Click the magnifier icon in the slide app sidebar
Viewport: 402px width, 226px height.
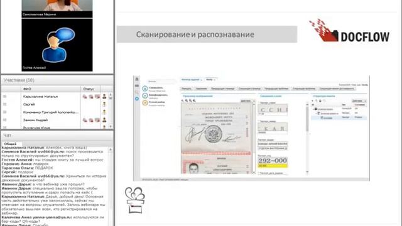(137, 92)
